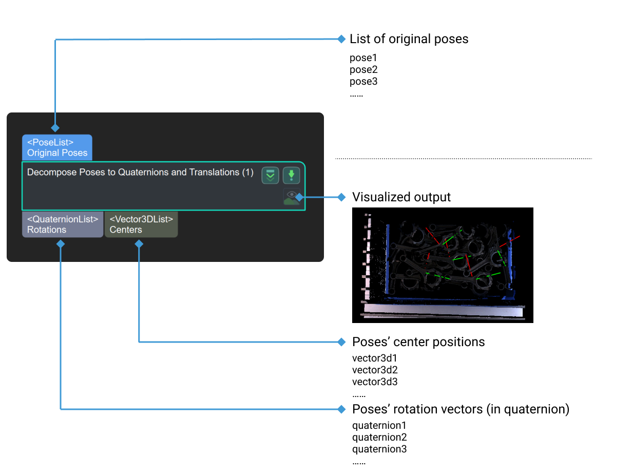Click the green down-arrow execute icon
Image resolution: width=633 pixels, height=474 pixels.
click(291, 175)
